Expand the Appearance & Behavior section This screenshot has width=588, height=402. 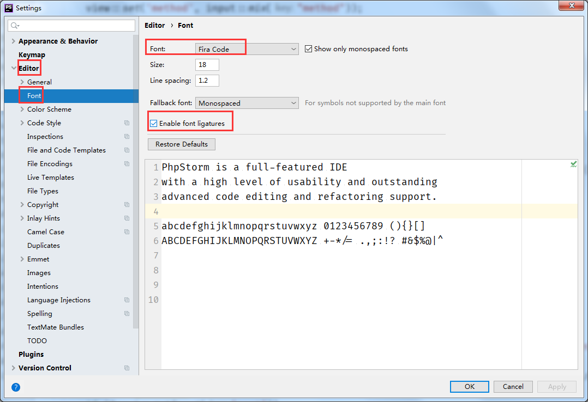14,41
